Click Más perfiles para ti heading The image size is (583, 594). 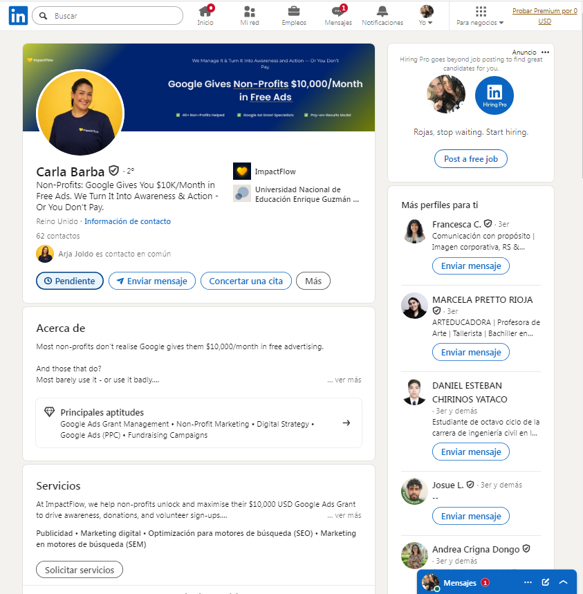440,205
